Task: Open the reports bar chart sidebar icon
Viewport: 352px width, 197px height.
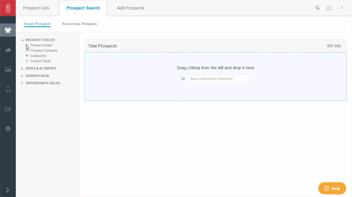Action: [x=8, y=109]
